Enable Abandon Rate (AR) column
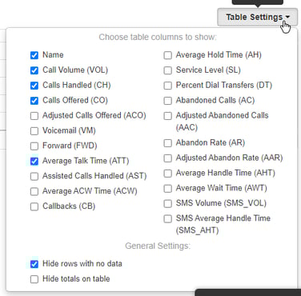Viewport: 301px width, 296px height. 167,143
